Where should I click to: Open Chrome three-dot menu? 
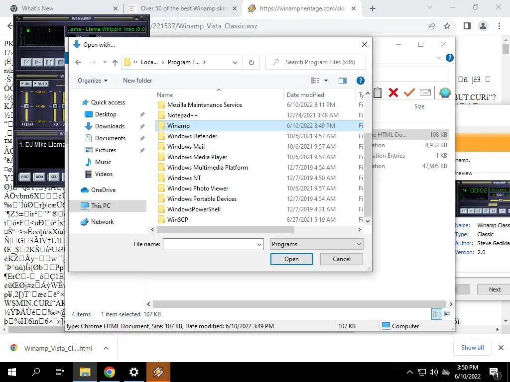(x=499, y=26)
